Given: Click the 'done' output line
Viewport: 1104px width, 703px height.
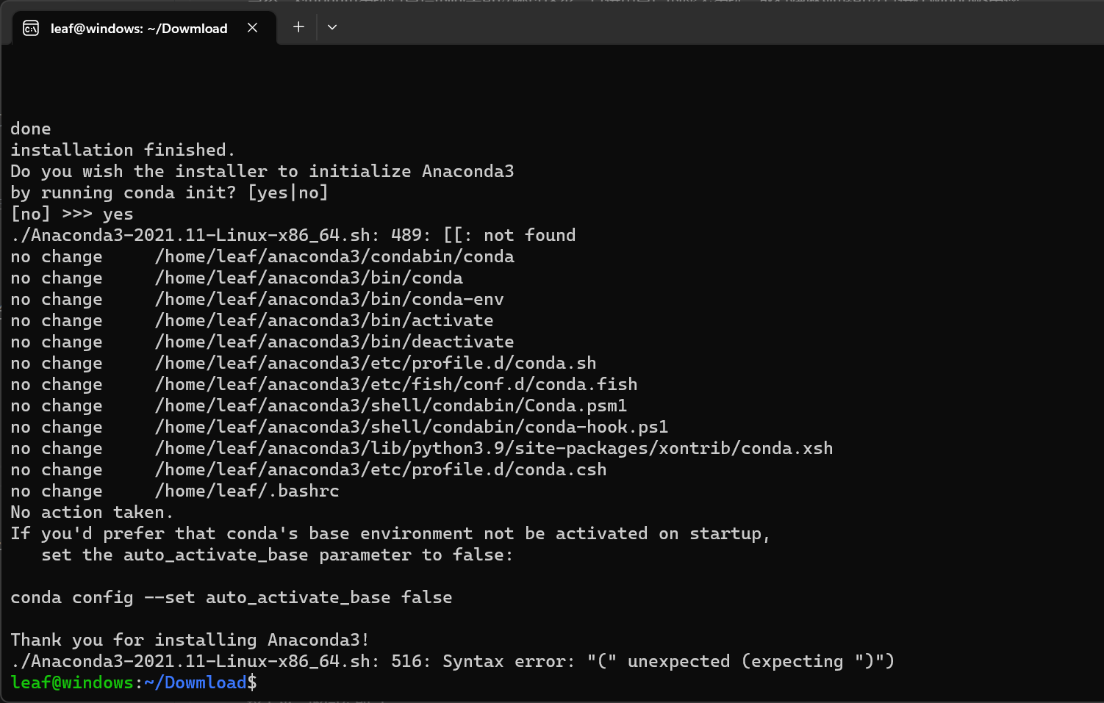Looking at the screenshot, I should coord(31,129).
